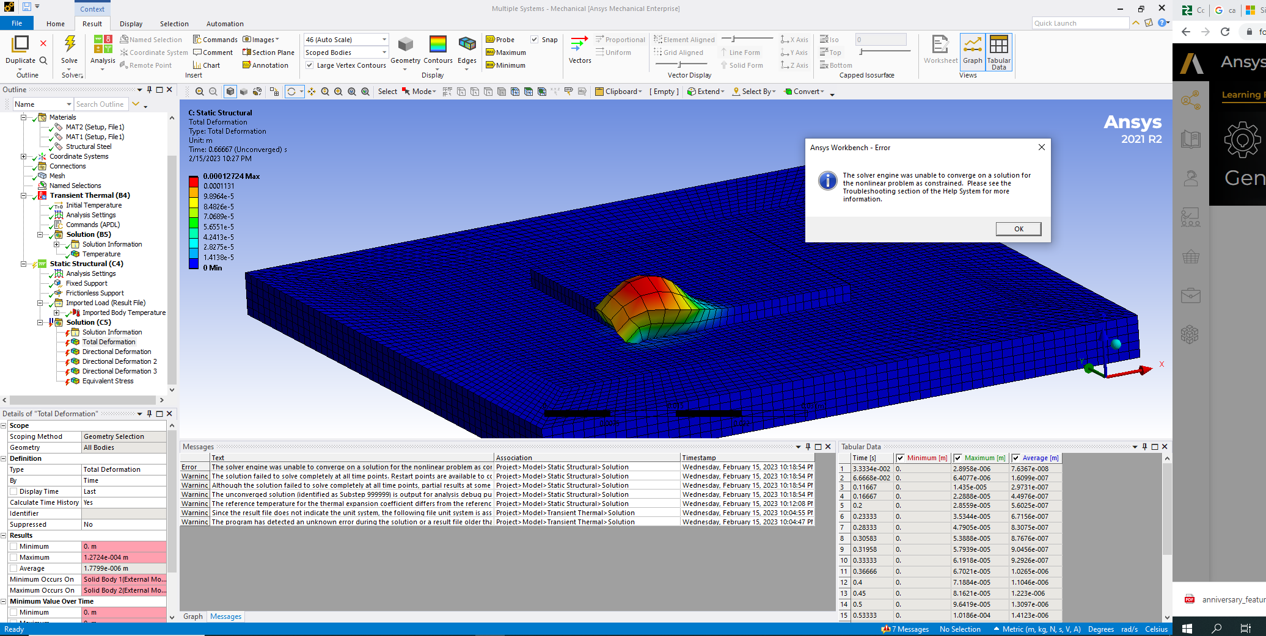The width and height of the screenshot is (1266, 636).
Task: Click the Extend button
Action: coord(706,92)
